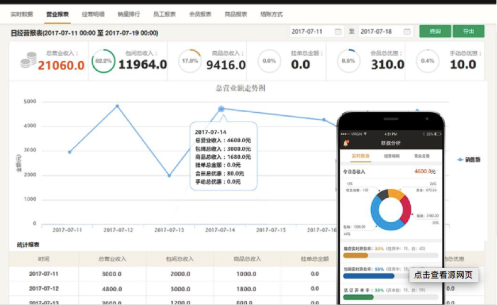Click the 8.8% blue circular gauge
The height and width of the screenshot is (305, 497).
click(349, 61)
